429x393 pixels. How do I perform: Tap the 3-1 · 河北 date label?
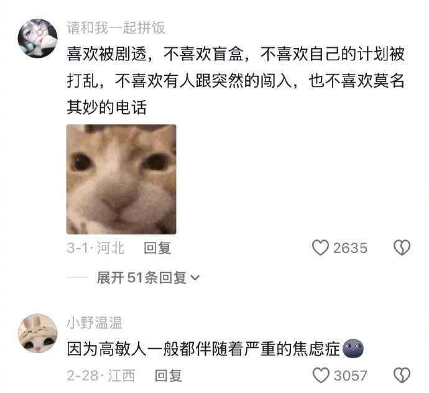tap(96, 248)
